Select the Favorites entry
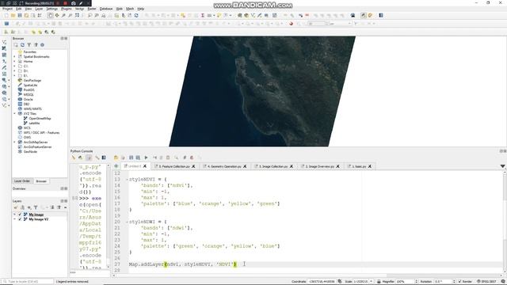Viewport: 507px width, 285px height. point(30,52)
